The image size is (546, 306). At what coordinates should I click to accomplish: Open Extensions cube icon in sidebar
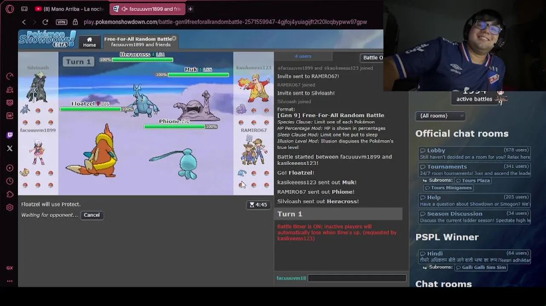tap(10, 194)
